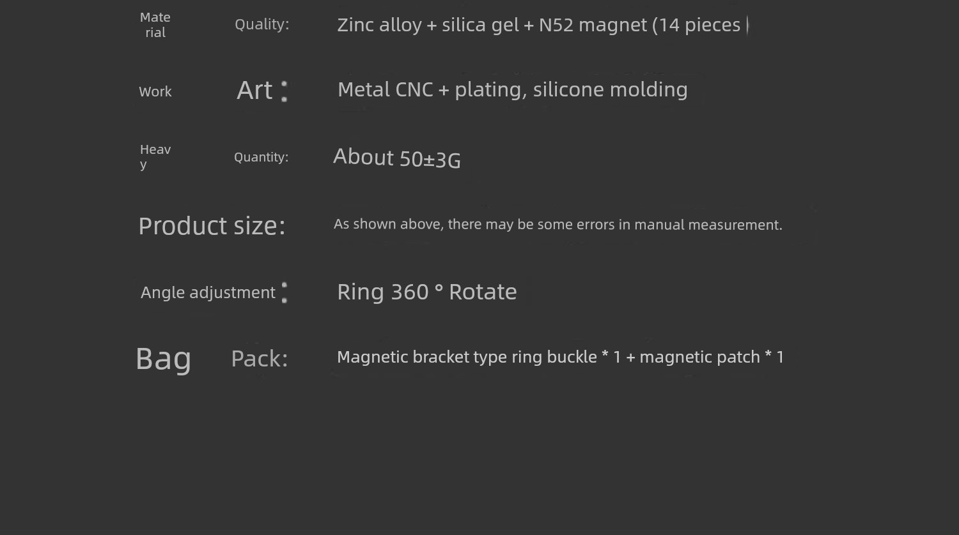The image size is (959, 535).
Task: Click 'magnetic patch * 1' text
Action: pos(712,357)
